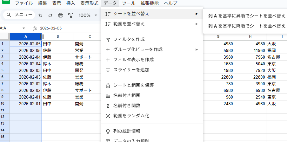Click 範囲をランダム化 shuffle entry

[x=131, y=116]
